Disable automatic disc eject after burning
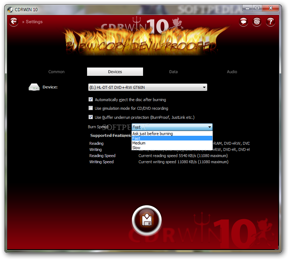This screenshot has width=289, height=260. pyautogui.click(x=91, y=100)
